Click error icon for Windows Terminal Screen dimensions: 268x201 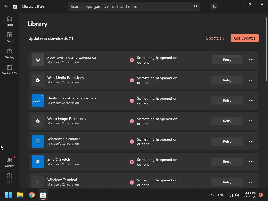point(132,182)
